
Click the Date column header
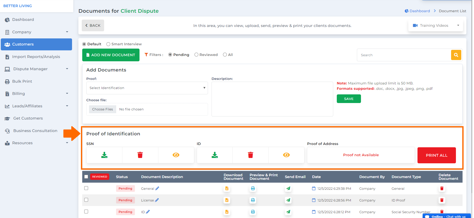click(316, 177)
